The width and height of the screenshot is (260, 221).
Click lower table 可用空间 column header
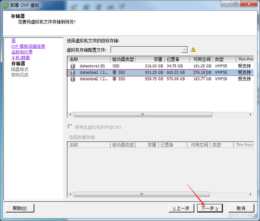[x=199, y=145]
